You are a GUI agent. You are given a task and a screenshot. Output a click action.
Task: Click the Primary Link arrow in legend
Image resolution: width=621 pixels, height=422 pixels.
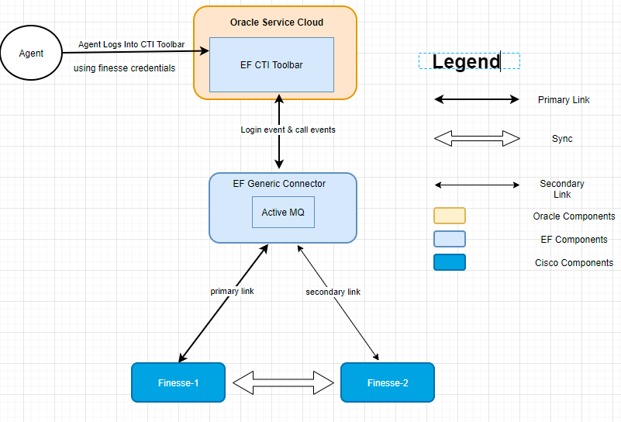pos(476,99)
